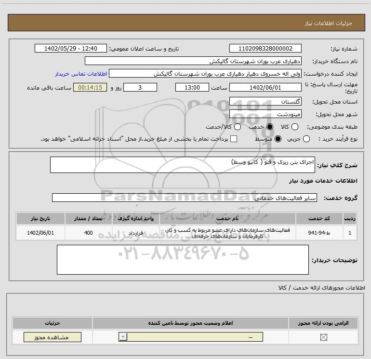This screenshot has height=359, width=371.
Task: Click the delivery city field مینودشت
Action: [265, 114]
